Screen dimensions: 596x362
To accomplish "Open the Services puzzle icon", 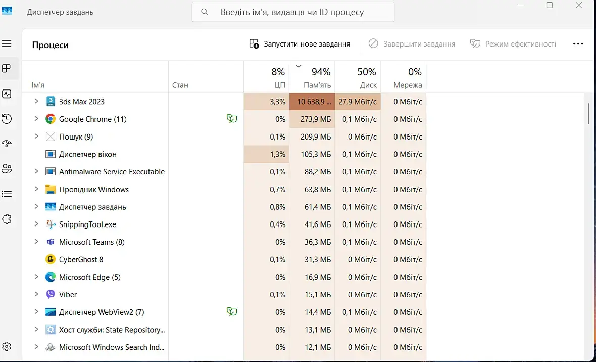I will point(7,219).
